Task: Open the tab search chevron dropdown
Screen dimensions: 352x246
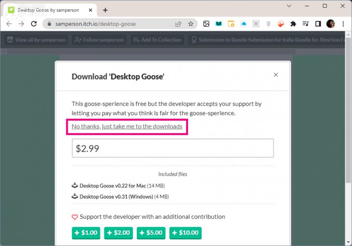Action: (x=289, y=6)
